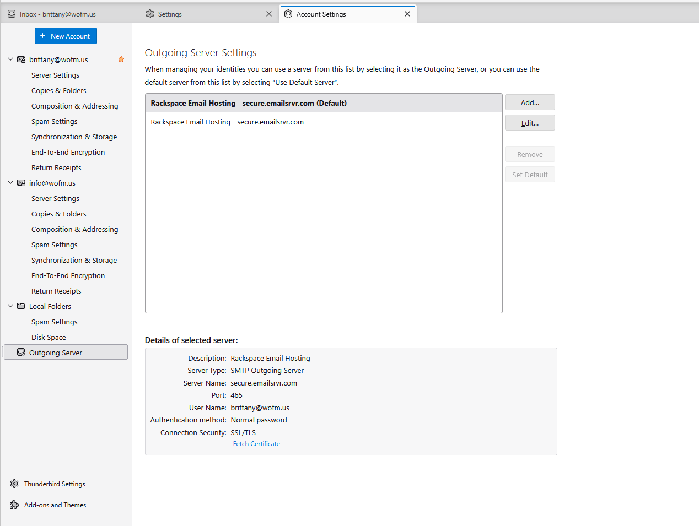Image resolution: width=699 pixels, height=526 pixels.
Task: Select the Local Folders entry
Action: [50, 306]
